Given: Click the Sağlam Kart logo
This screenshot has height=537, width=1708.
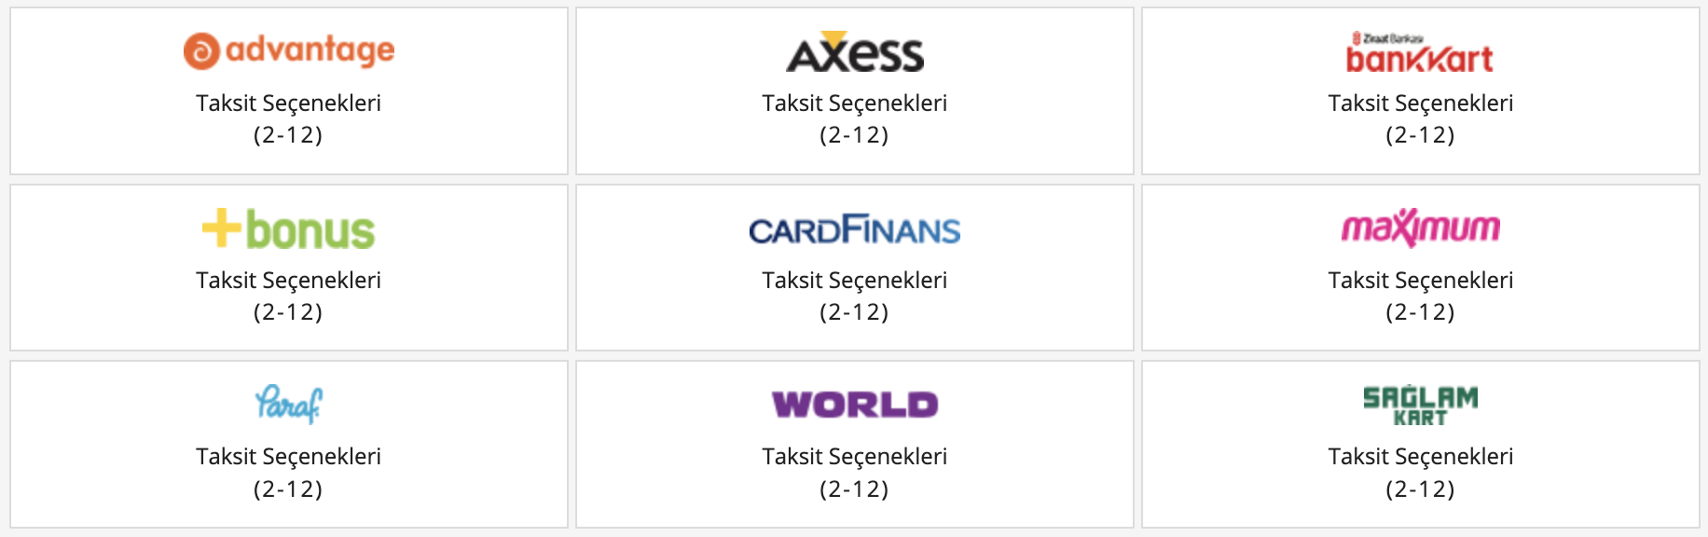Looking at the screenshot, I should pos(1420,406).
